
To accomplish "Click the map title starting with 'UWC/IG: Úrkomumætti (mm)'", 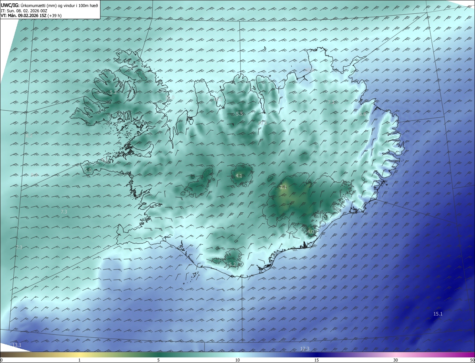I will pyautogui.click(x=49, y=5).
